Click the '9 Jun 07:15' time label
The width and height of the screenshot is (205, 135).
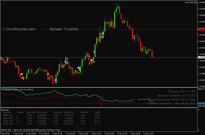[57, 134]
